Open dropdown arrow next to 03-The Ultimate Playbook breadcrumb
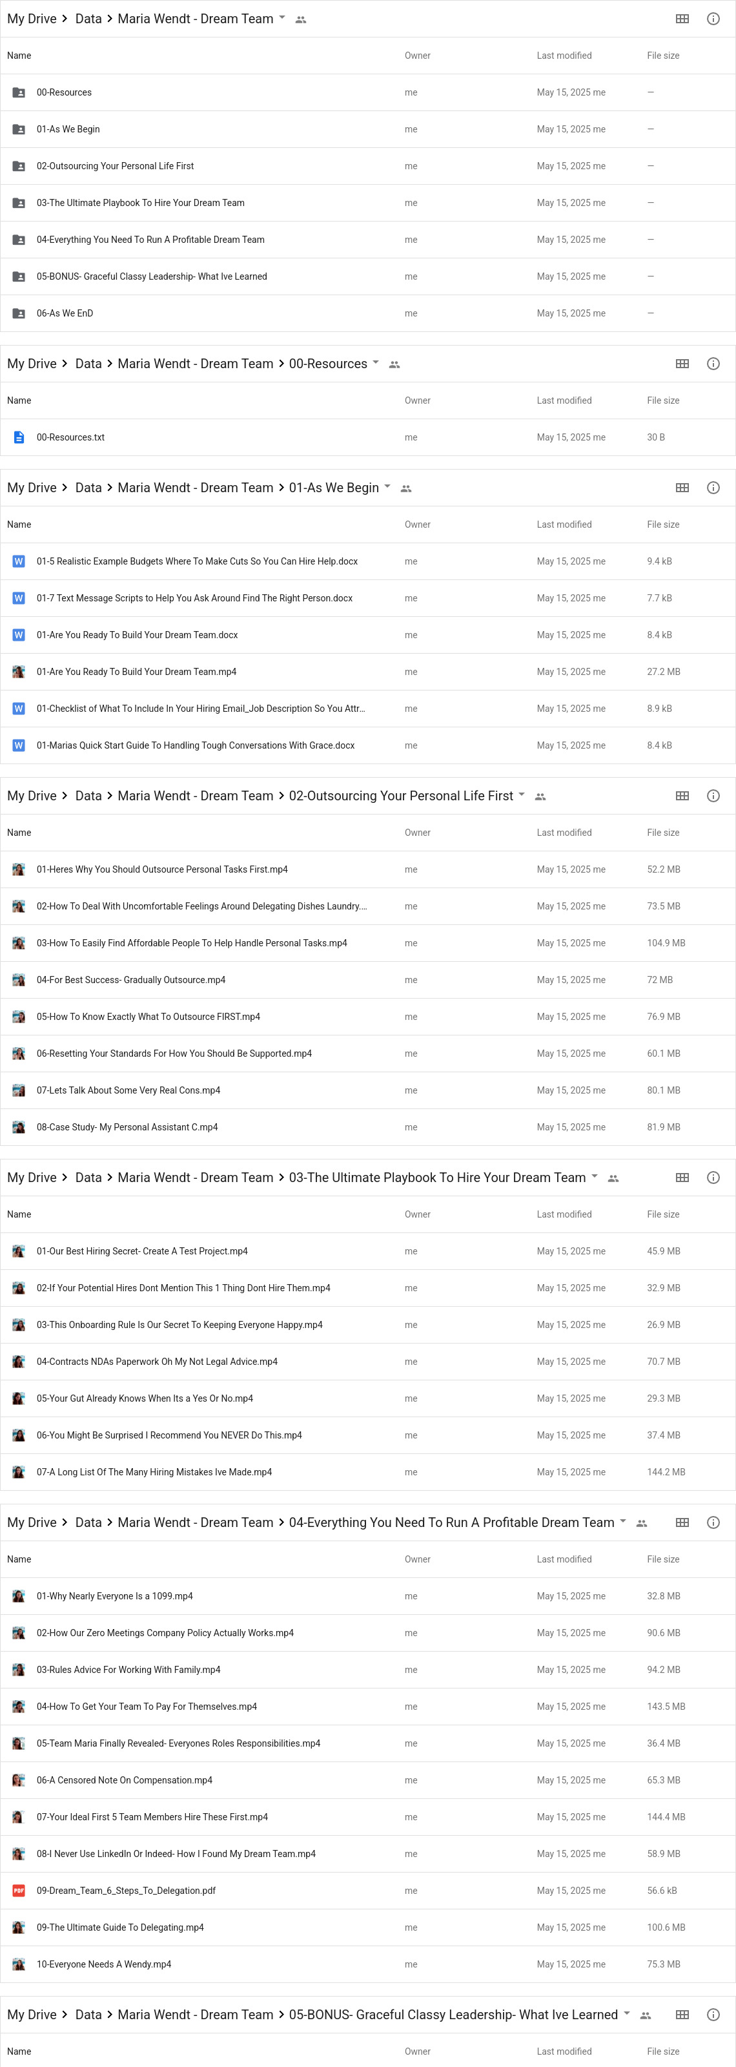 point(595,1177)
